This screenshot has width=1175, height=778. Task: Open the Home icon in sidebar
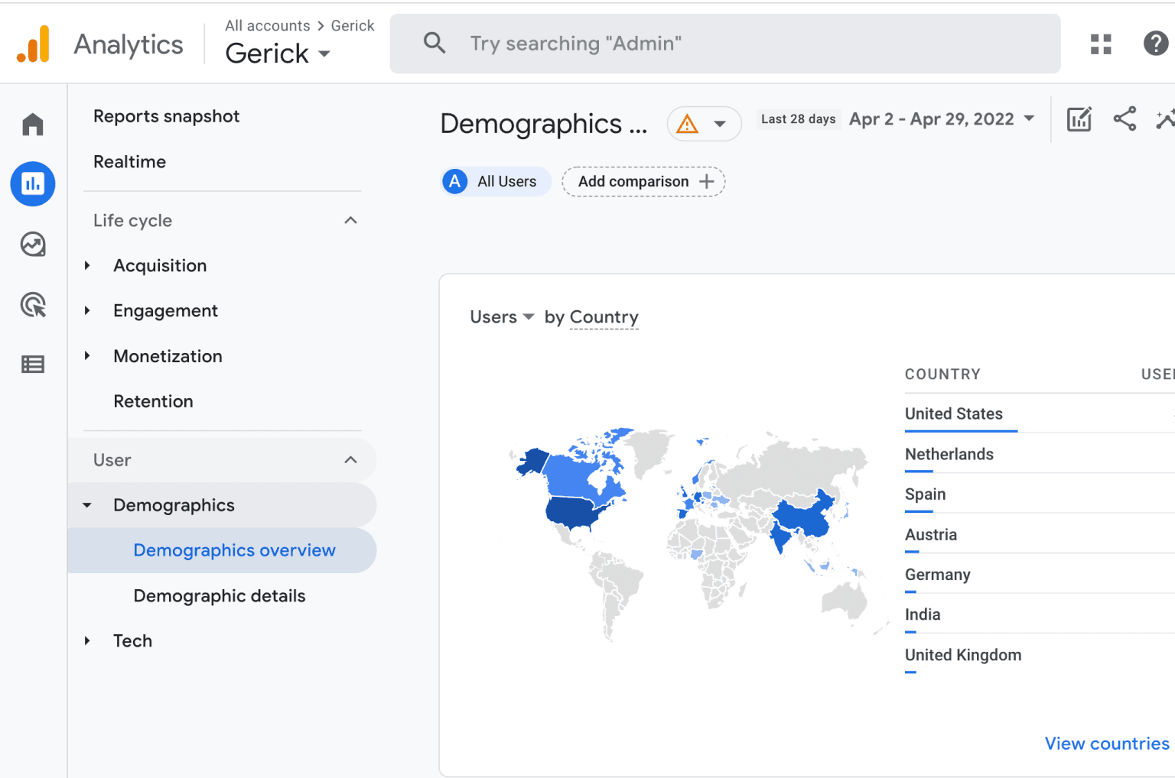(33, 124)
